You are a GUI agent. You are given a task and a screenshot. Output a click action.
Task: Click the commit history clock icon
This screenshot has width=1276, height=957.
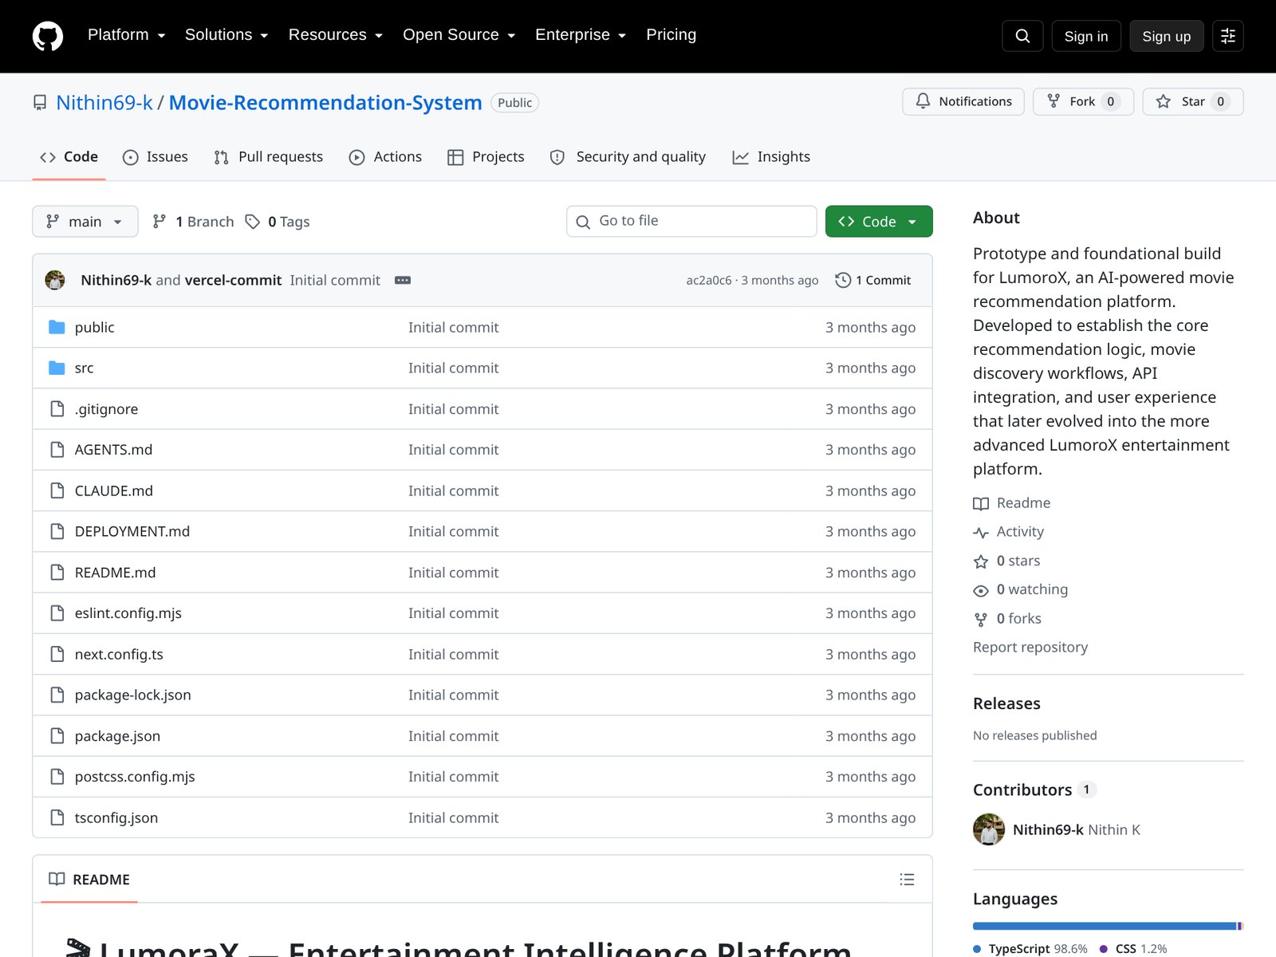(x=843, y=280)
